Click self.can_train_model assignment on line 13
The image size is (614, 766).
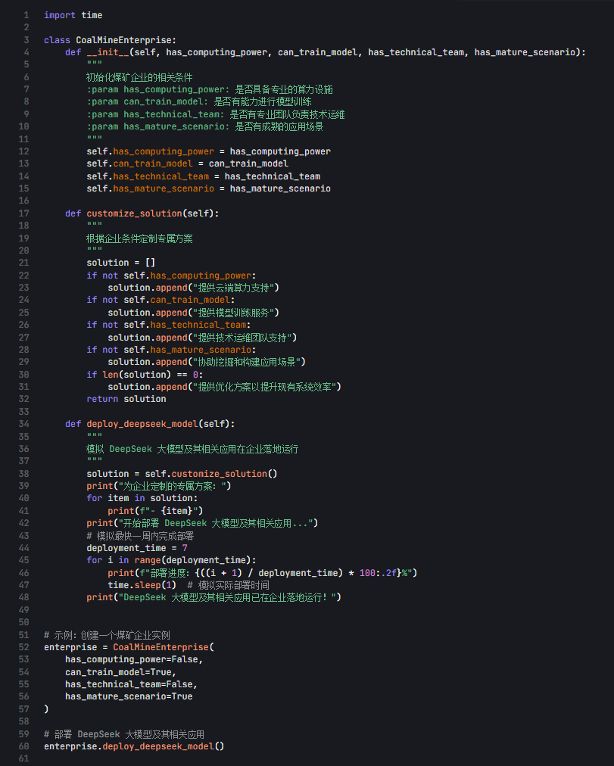[187, 163]
